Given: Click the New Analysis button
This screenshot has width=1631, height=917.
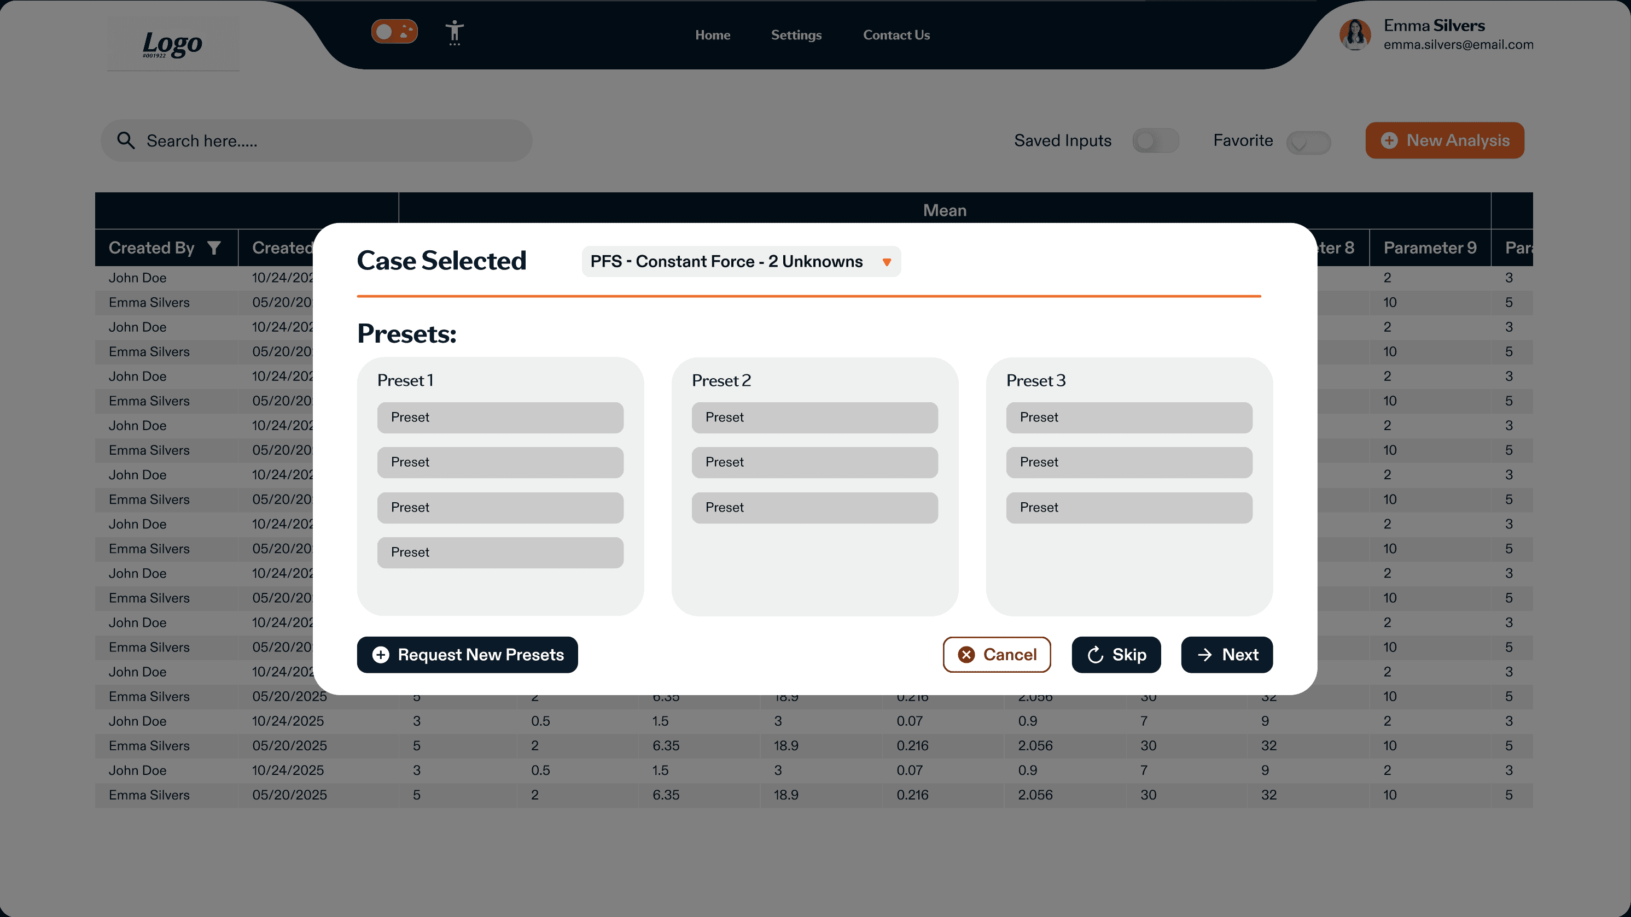Looking at the screenshot, I should [1444, 140].
